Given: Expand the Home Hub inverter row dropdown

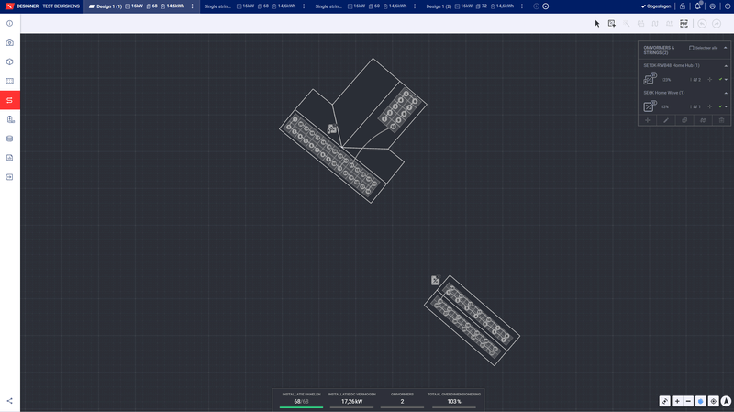Looking at the screenshot, I should tap(726, 80).
